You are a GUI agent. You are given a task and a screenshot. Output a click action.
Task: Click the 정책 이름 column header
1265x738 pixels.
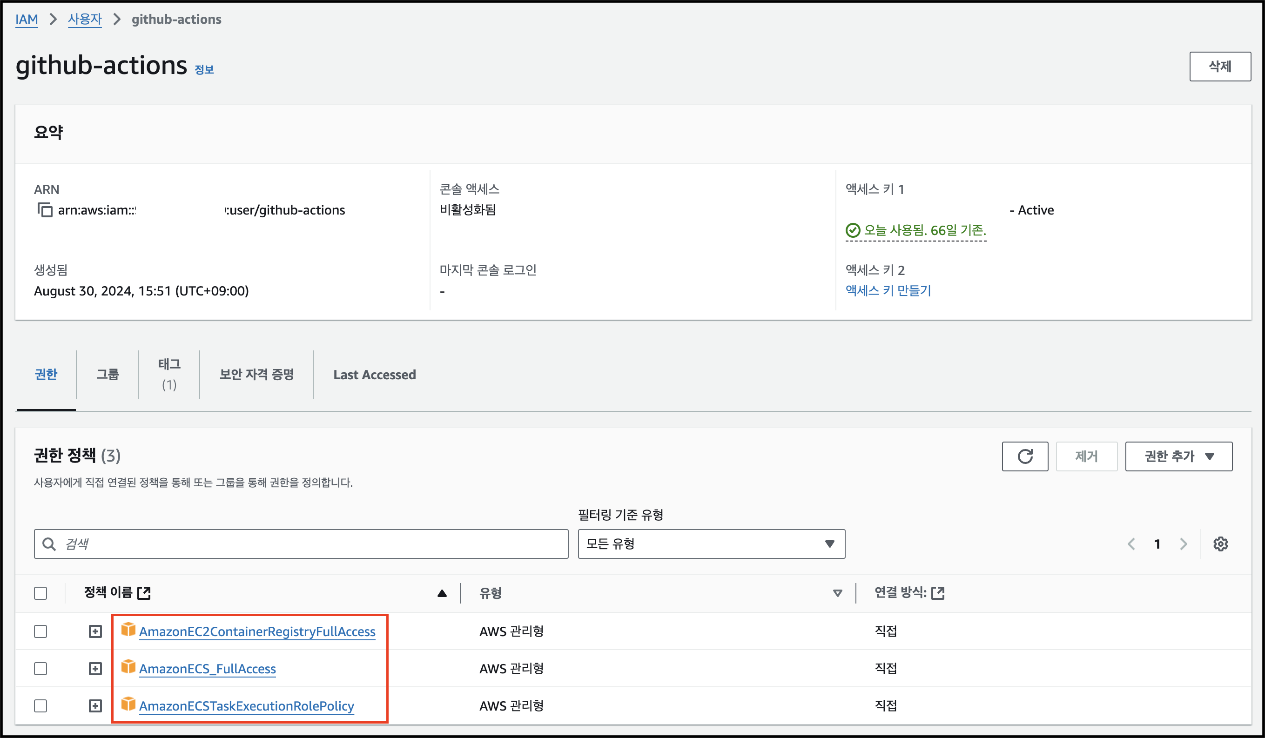point(108,593)
